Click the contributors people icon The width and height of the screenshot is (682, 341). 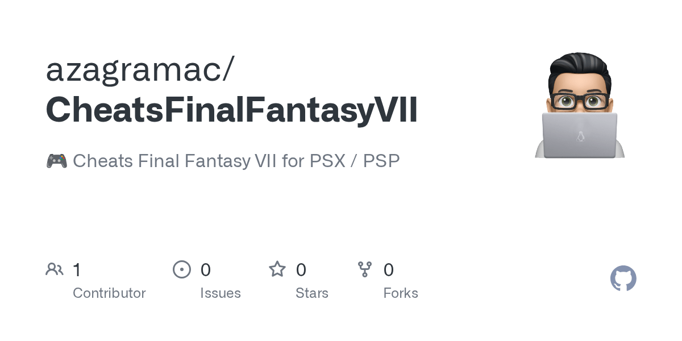55,269
